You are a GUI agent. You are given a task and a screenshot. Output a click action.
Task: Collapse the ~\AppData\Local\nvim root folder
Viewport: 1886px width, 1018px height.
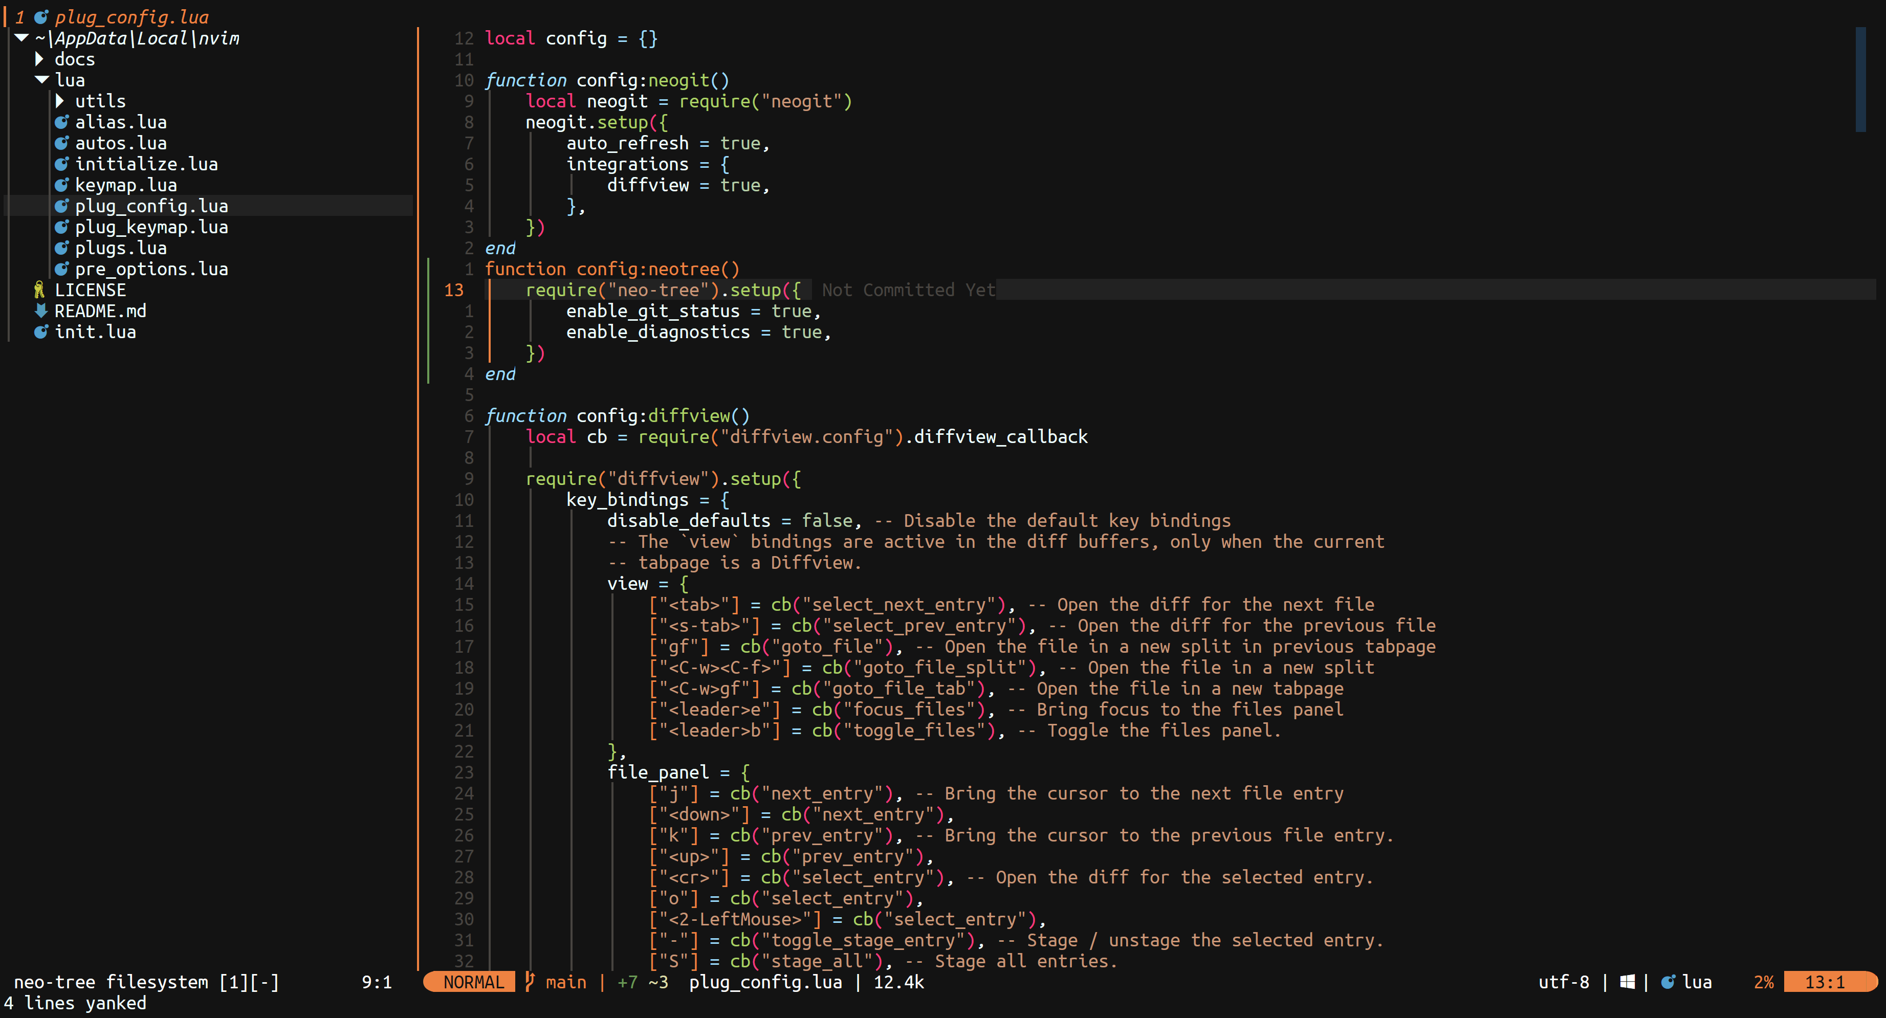pos(21,38)
